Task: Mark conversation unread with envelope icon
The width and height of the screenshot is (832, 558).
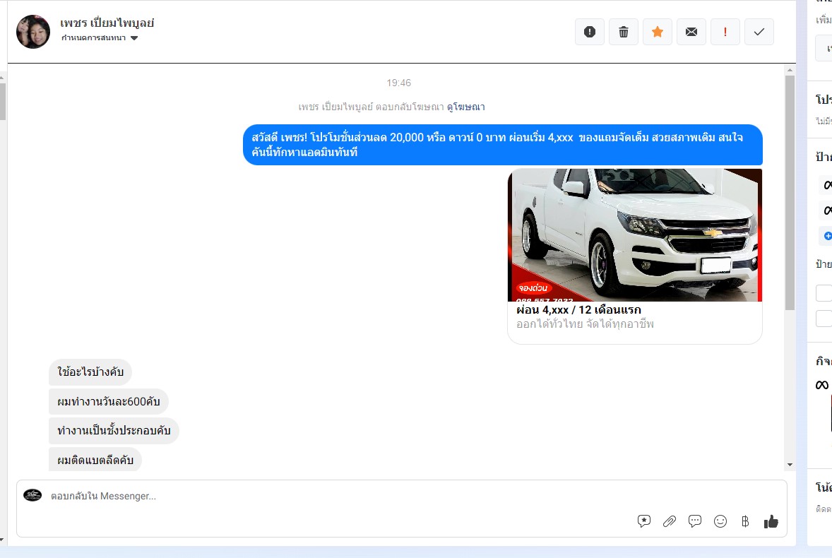Action: [691, 32]
